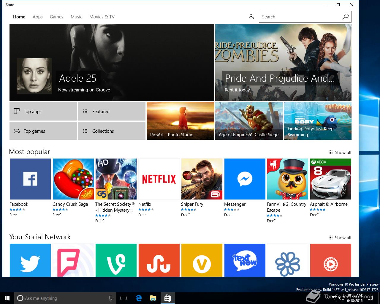
Task: Click the Sniper Fury name text
Action: tap(192, 204)
